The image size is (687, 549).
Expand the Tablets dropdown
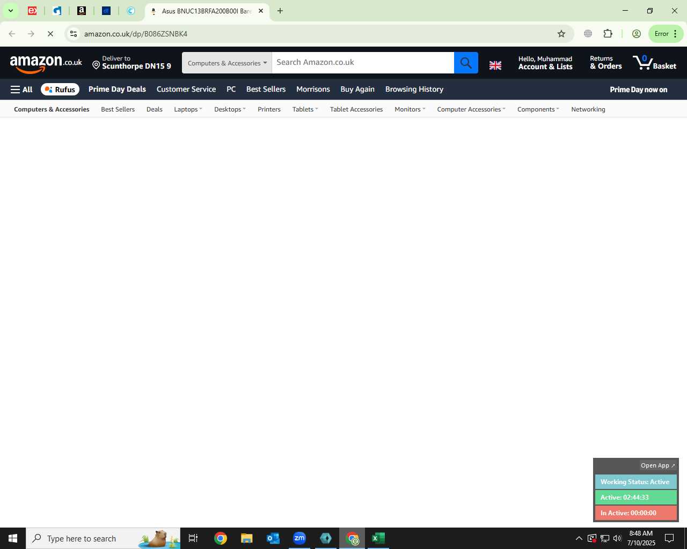point(305,109)
